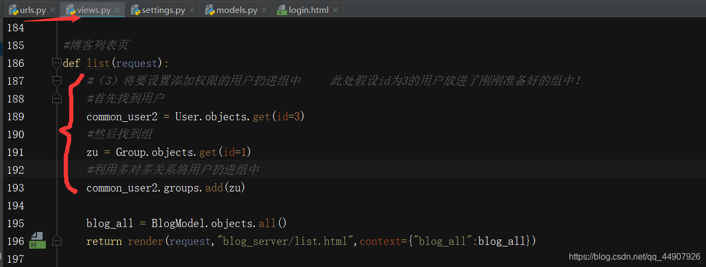
Task: Click the Python file icon on views.py tab
Action: point(70,10)
